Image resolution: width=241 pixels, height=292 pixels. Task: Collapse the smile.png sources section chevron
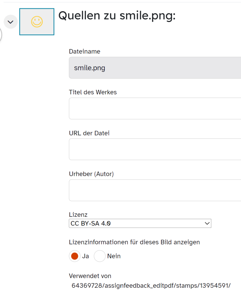11,22
